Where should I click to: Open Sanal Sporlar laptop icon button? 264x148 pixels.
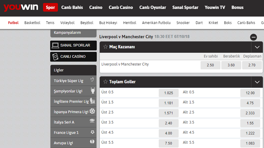[x=55, y=45]
